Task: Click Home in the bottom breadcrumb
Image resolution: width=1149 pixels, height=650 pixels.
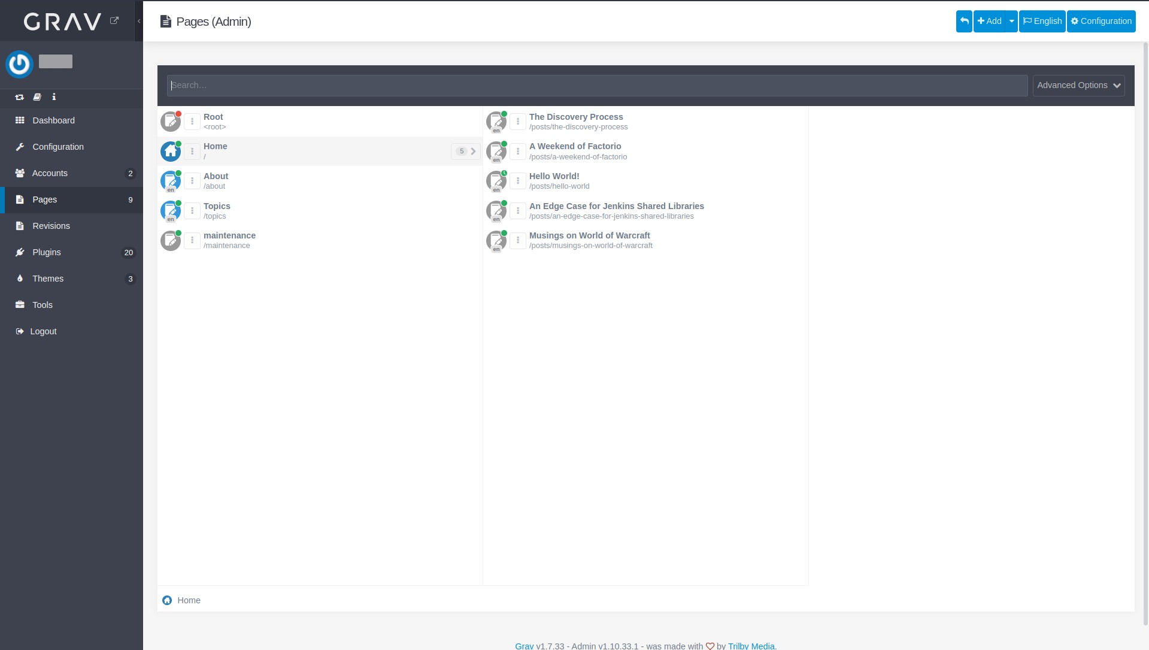Action: click(x=189, y=600)
